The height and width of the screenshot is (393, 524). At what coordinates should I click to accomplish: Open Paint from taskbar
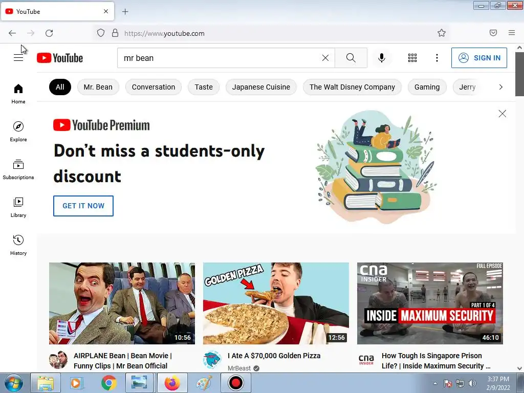coord(204,383)
